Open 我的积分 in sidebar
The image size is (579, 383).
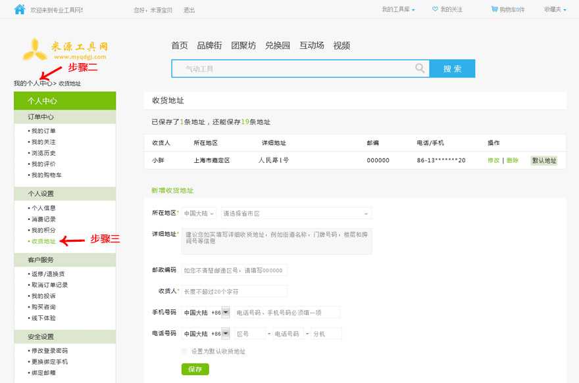click(43, 230)
